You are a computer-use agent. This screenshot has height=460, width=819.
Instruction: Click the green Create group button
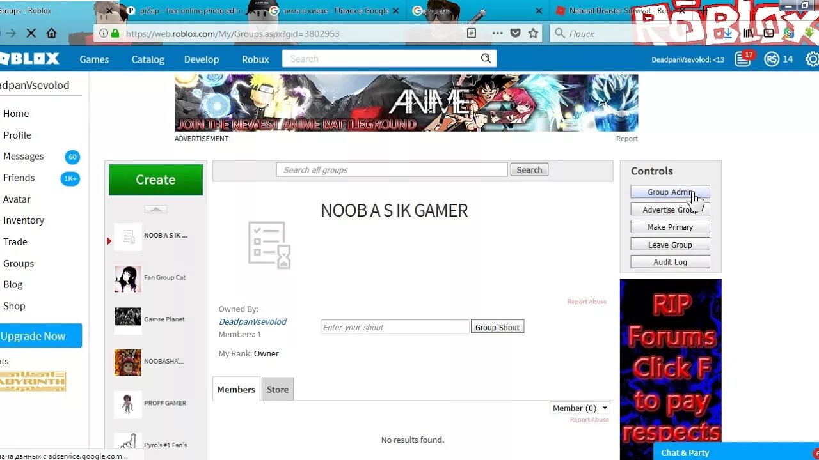155,180
